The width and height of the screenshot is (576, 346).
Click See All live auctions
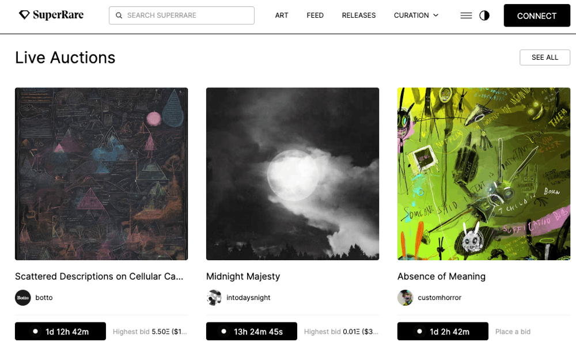pos(545,58)
